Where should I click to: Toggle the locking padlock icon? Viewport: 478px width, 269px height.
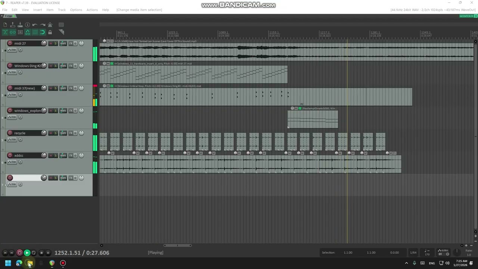[x=50, y=33]
